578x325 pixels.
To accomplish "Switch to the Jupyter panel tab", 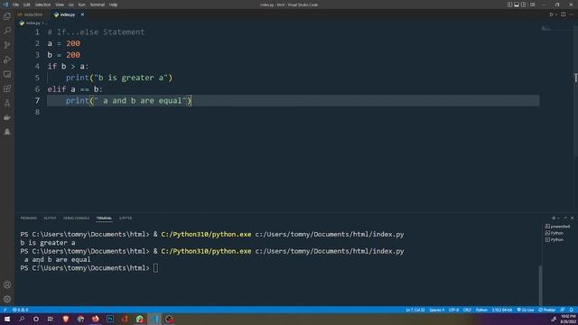I will click(126, 218).
